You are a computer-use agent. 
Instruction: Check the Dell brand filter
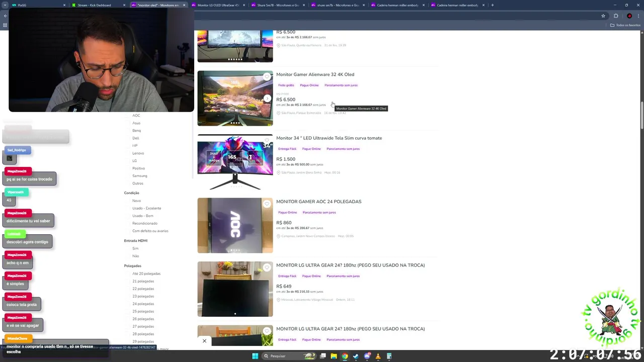(x=136, y=138)
